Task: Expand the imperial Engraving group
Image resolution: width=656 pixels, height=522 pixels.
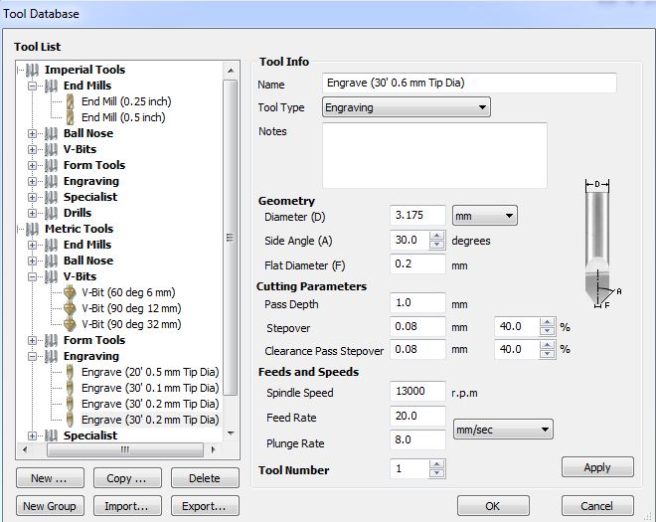Action: 32,182
